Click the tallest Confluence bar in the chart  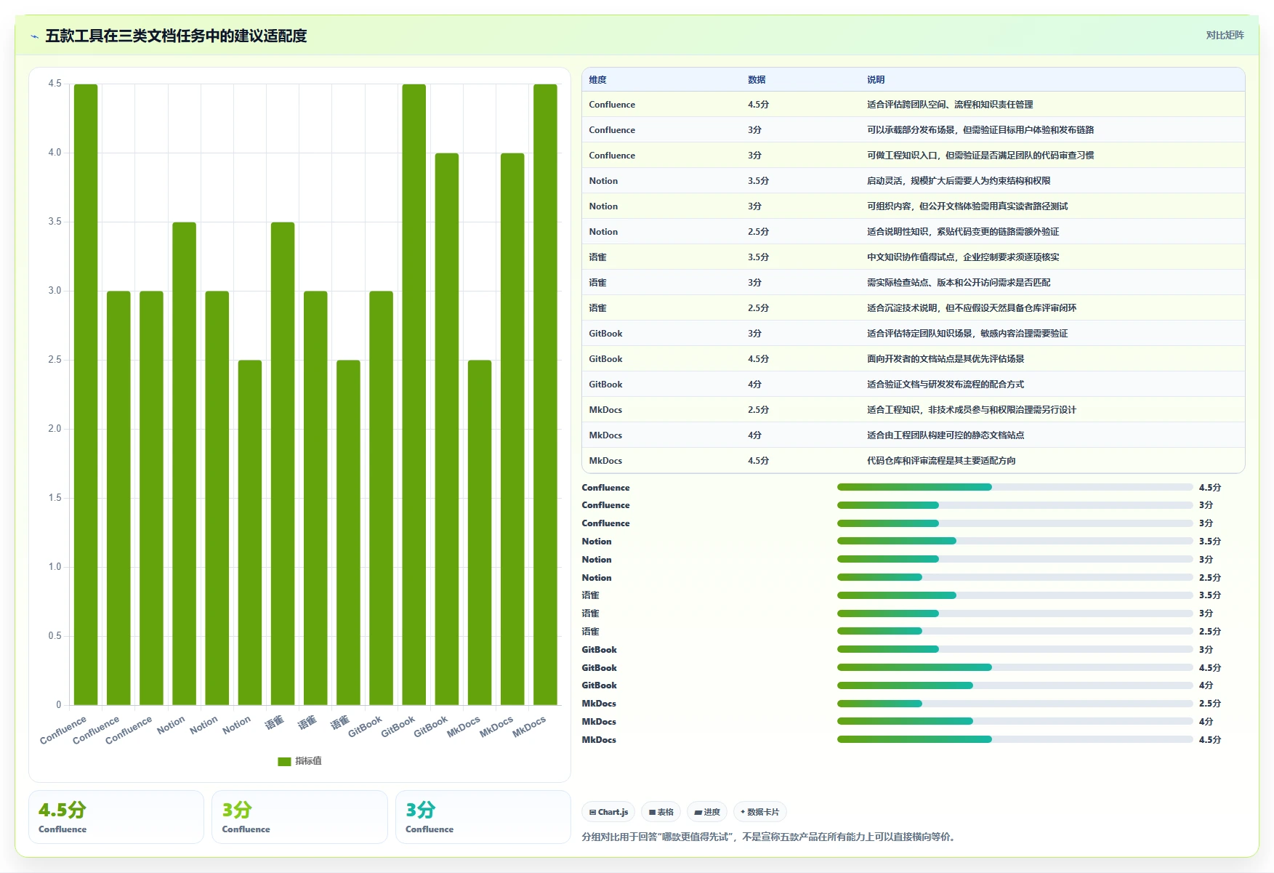coord(86,395)
